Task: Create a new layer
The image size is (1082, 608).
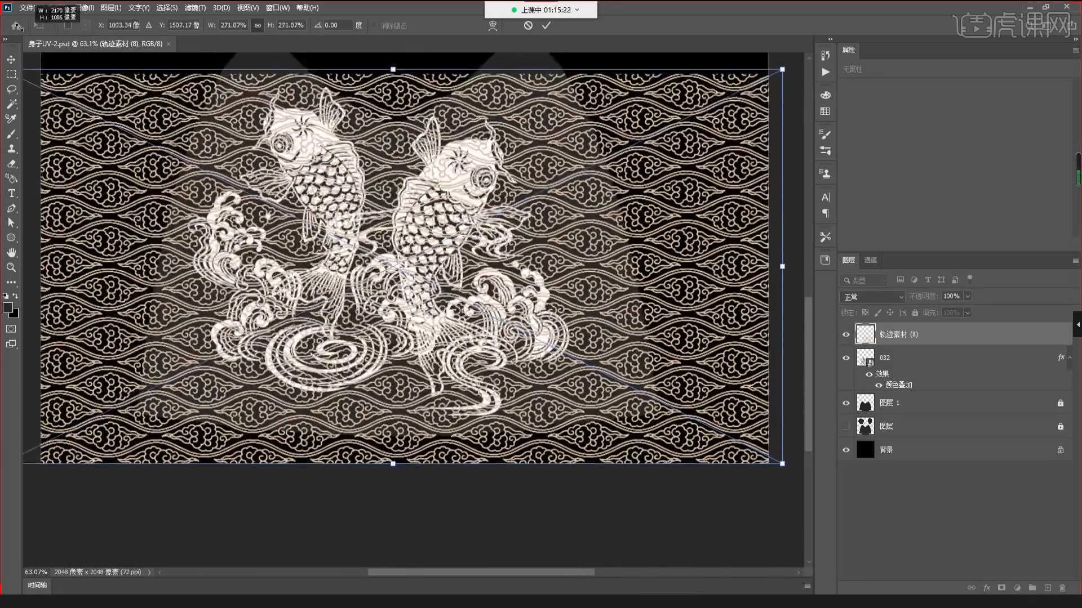Action: pos(1048,588)
